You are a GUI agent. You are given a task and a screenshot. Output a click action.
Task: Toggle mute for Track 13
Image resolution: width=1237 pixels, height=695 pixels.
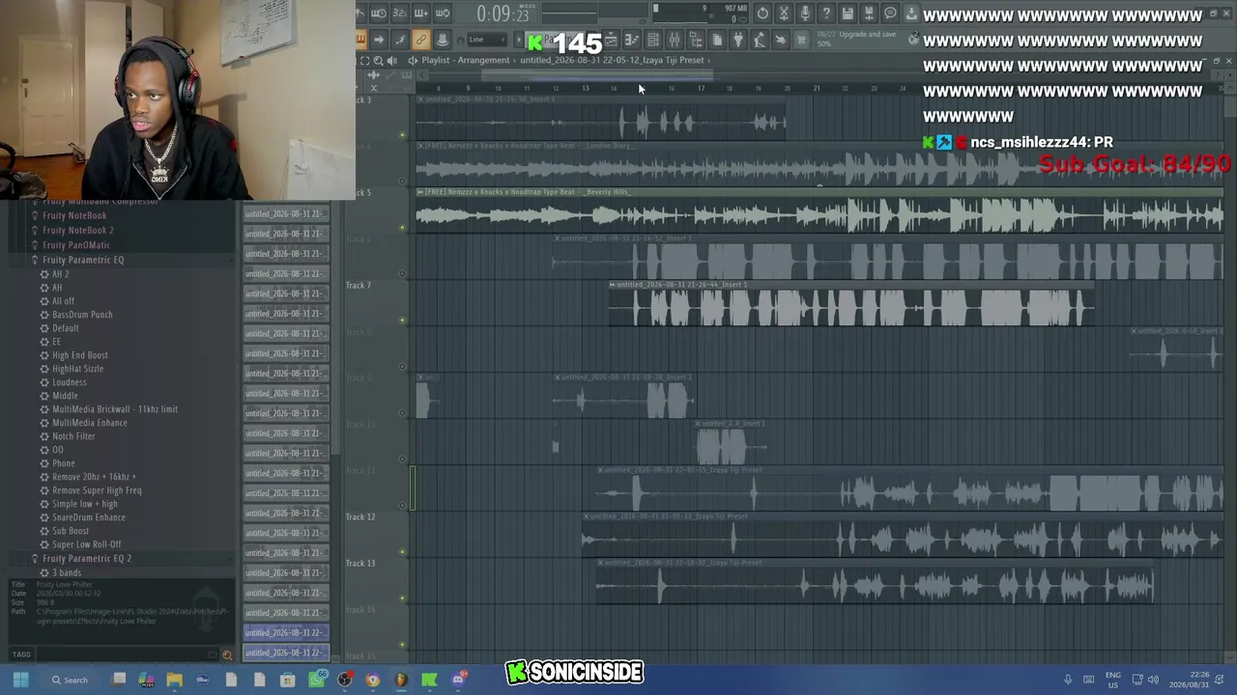point(403,598)
